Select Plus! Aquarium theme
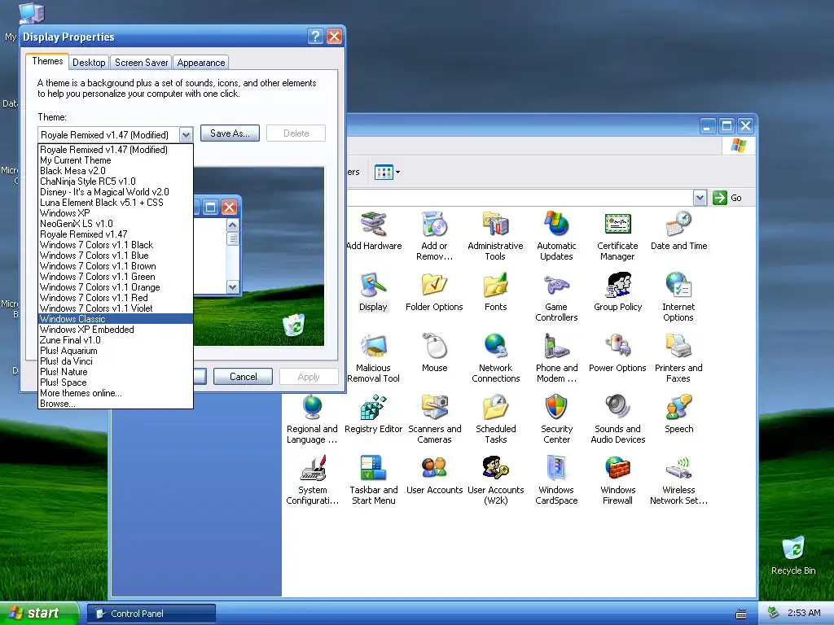 point(116,351)
